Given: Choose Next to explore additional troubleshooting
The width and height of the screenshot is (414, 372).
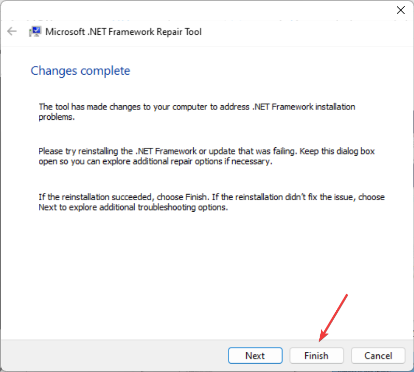Looking at the screenshot, I should pos(255,355).
